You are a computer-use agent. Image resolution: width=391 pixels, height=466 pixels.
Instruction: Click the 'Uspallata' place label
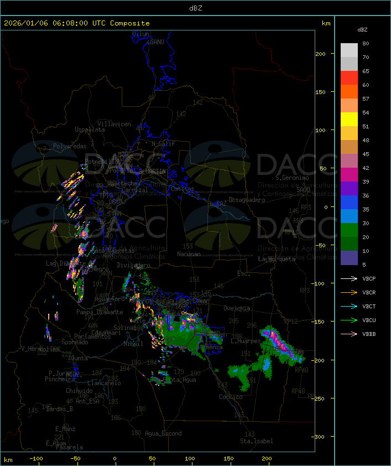(x=90, y=130)
